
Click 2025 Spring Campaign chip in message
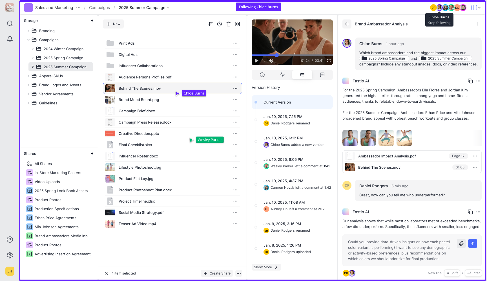tap(384, 58)
